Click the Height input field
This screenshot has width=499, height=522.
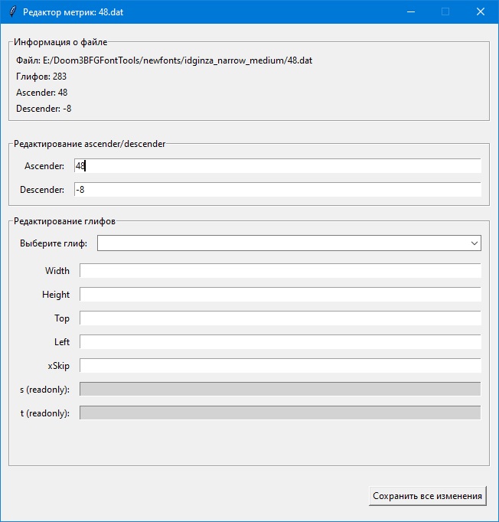pos(280,294)
